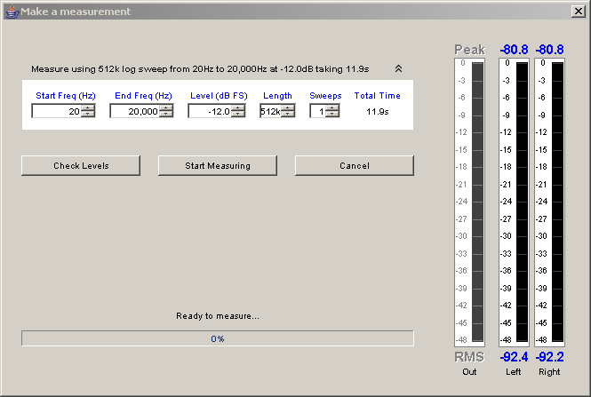Increase sweep Length with up arrow

[288, 107]
